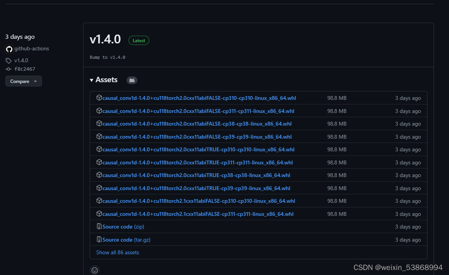Image resolution: width=449 pixels, height=275 pixels.
Task: Download cu118torch2.0cxx11abiTRUE-cp38 wheel file
Action: [196, 175]
